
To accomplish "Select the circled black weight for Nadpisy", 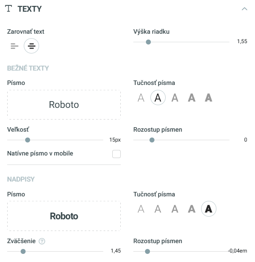I will click(x=209, y=209).
